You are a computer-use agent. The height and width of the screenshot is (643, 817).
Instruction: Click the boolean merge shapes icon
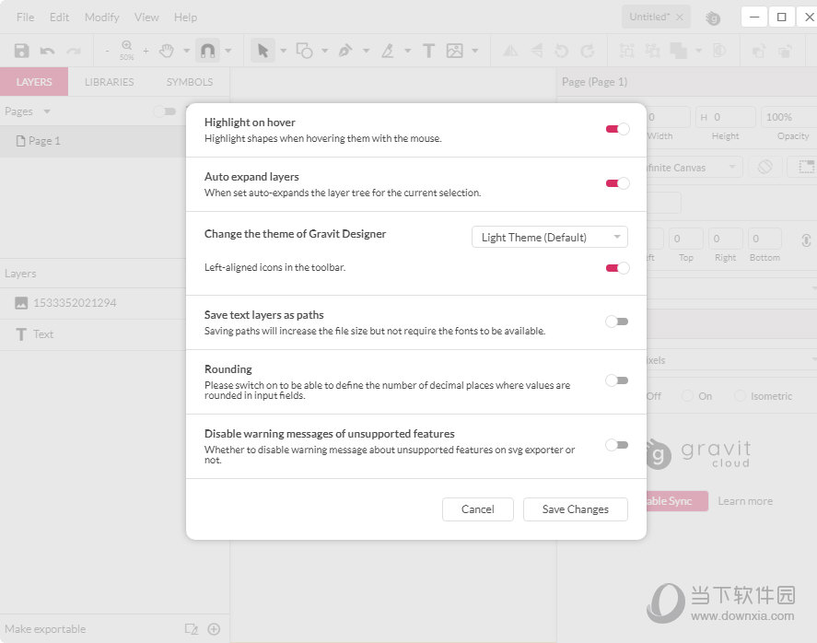pyautogui.click(x=679, y=51)
